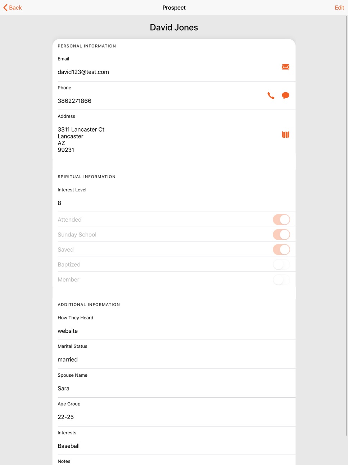Image resolution: width=348 pixels, height=465 pixels.
Task: Toggle the Member switch
Action: tap(281, 279)
